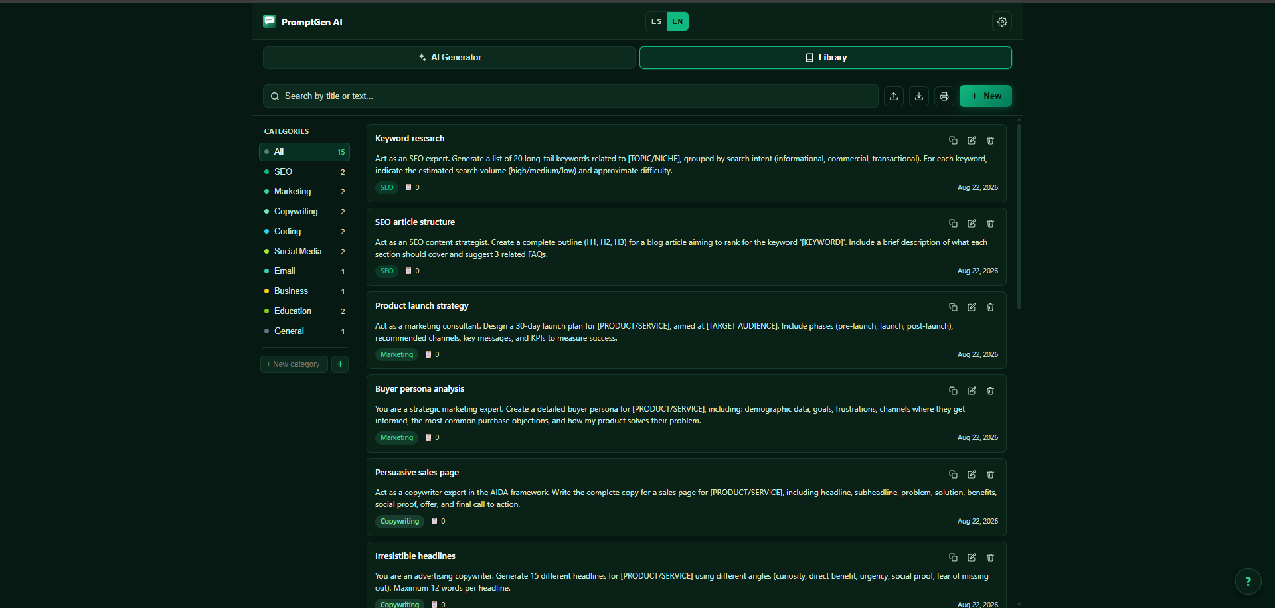
Task: Copy the Buyer persona analysis prompt
Action: [953, 391]
